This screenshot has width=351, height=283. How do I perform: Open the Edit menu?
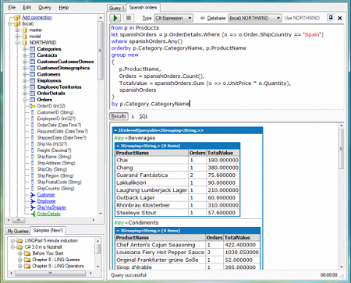27,8
